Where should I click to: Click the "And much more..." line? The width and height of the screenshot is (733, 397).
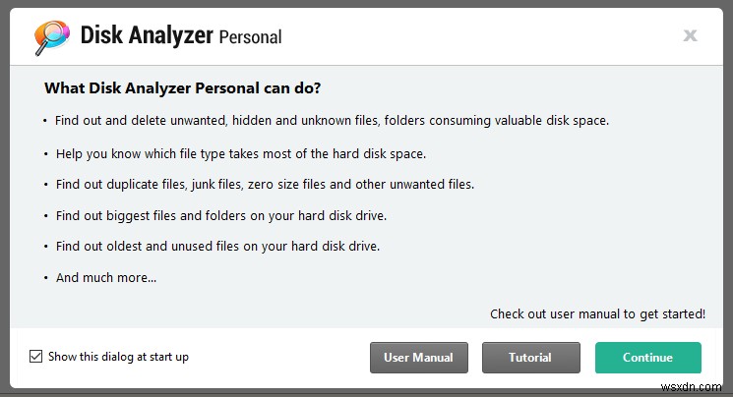pyautogui.click(x=105, y=277)
